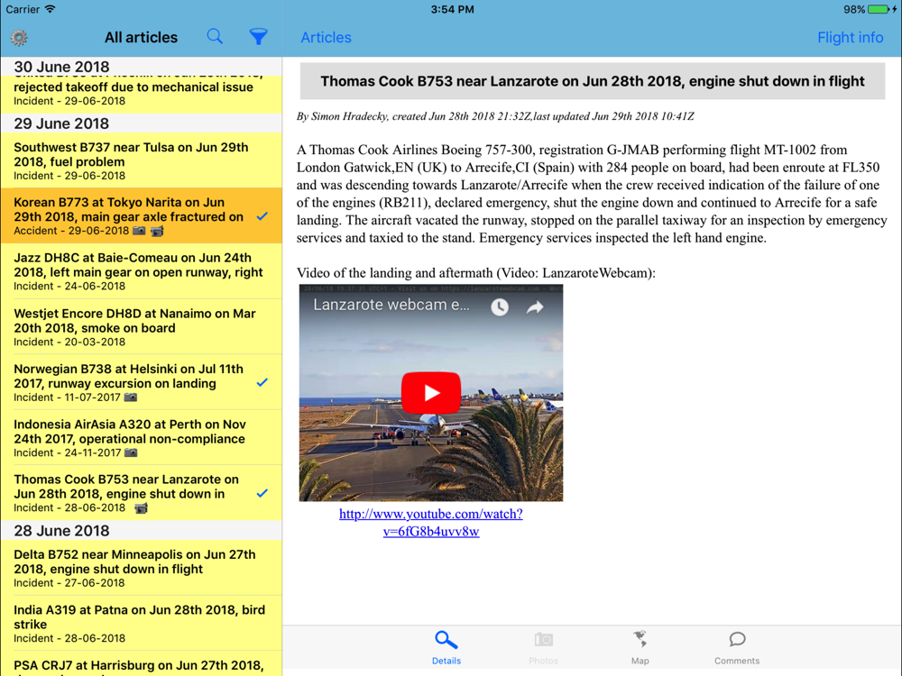Screen dimensions: 902x676
Task: Click the camera icon on Korean B773 row
Action: (139, 231)
